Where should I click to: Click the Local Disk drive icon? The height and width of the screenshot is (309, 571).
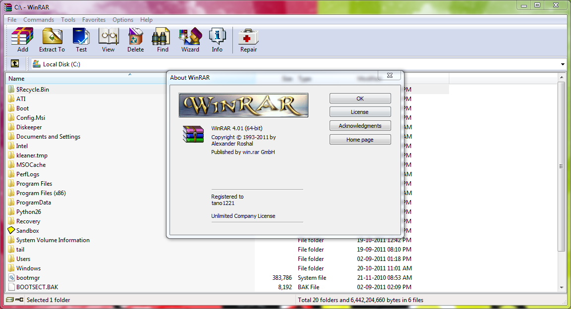click(36, 64)
